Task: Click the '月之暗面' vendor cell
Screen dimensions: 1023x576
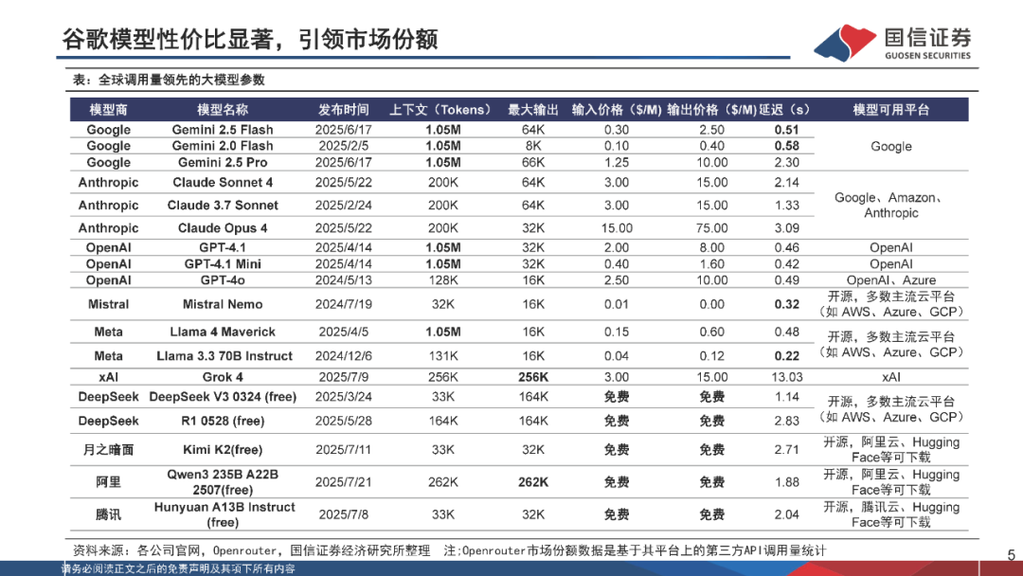Action: [x=108, y=450]
